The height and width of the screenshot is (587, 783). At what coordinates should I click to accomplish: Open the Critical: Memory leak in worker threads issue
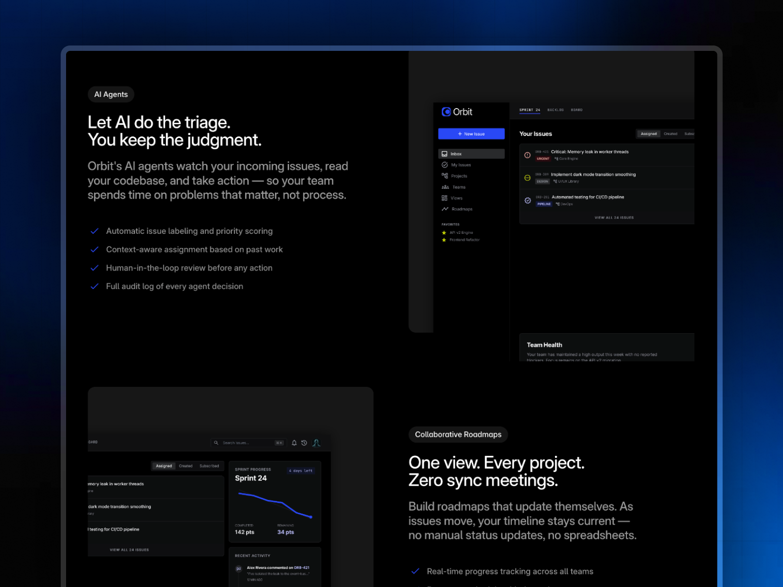pos(590,152)
